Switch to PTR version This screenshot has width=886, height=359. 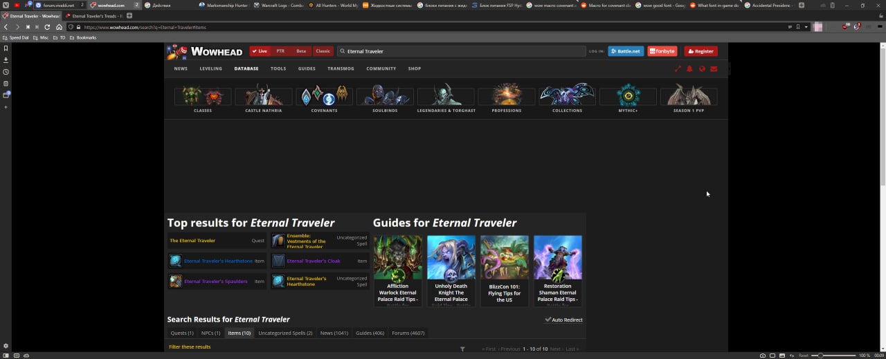tap(280, 51)
